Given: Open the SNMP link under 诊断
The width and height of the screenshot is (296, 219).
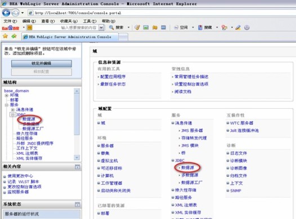Looking at the screenshot, I should (x=236, y=191).
